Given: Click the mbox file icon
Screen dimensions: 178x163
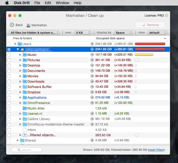Looking at the screenshot, I should click(25, 130).
